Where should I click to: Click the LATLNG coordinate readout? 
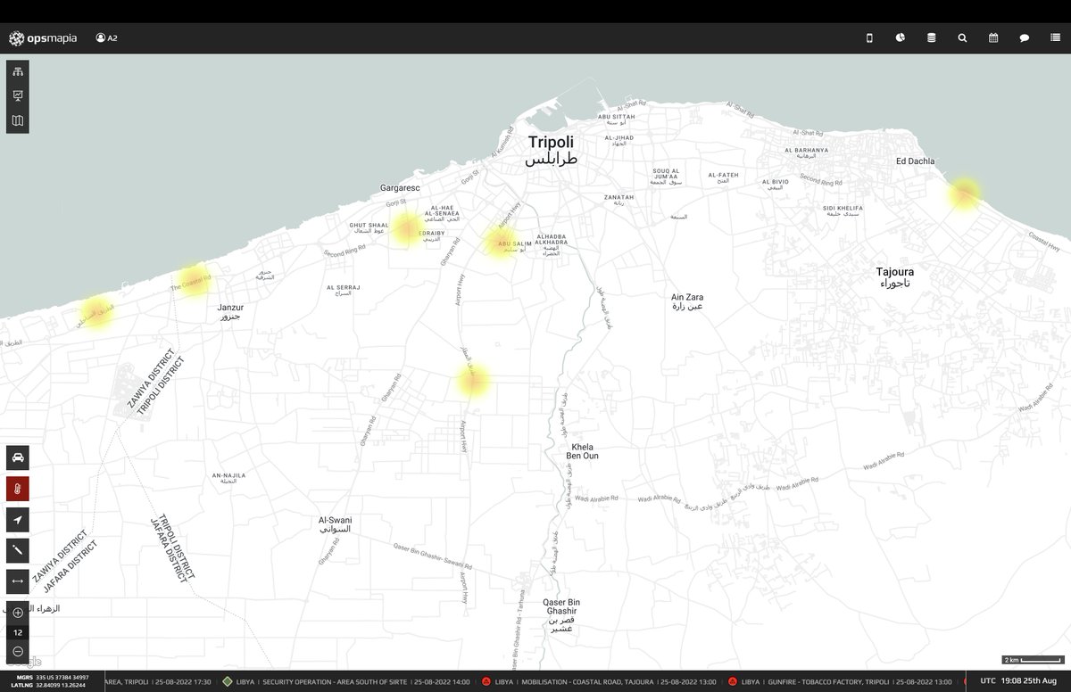coord(48,685)
